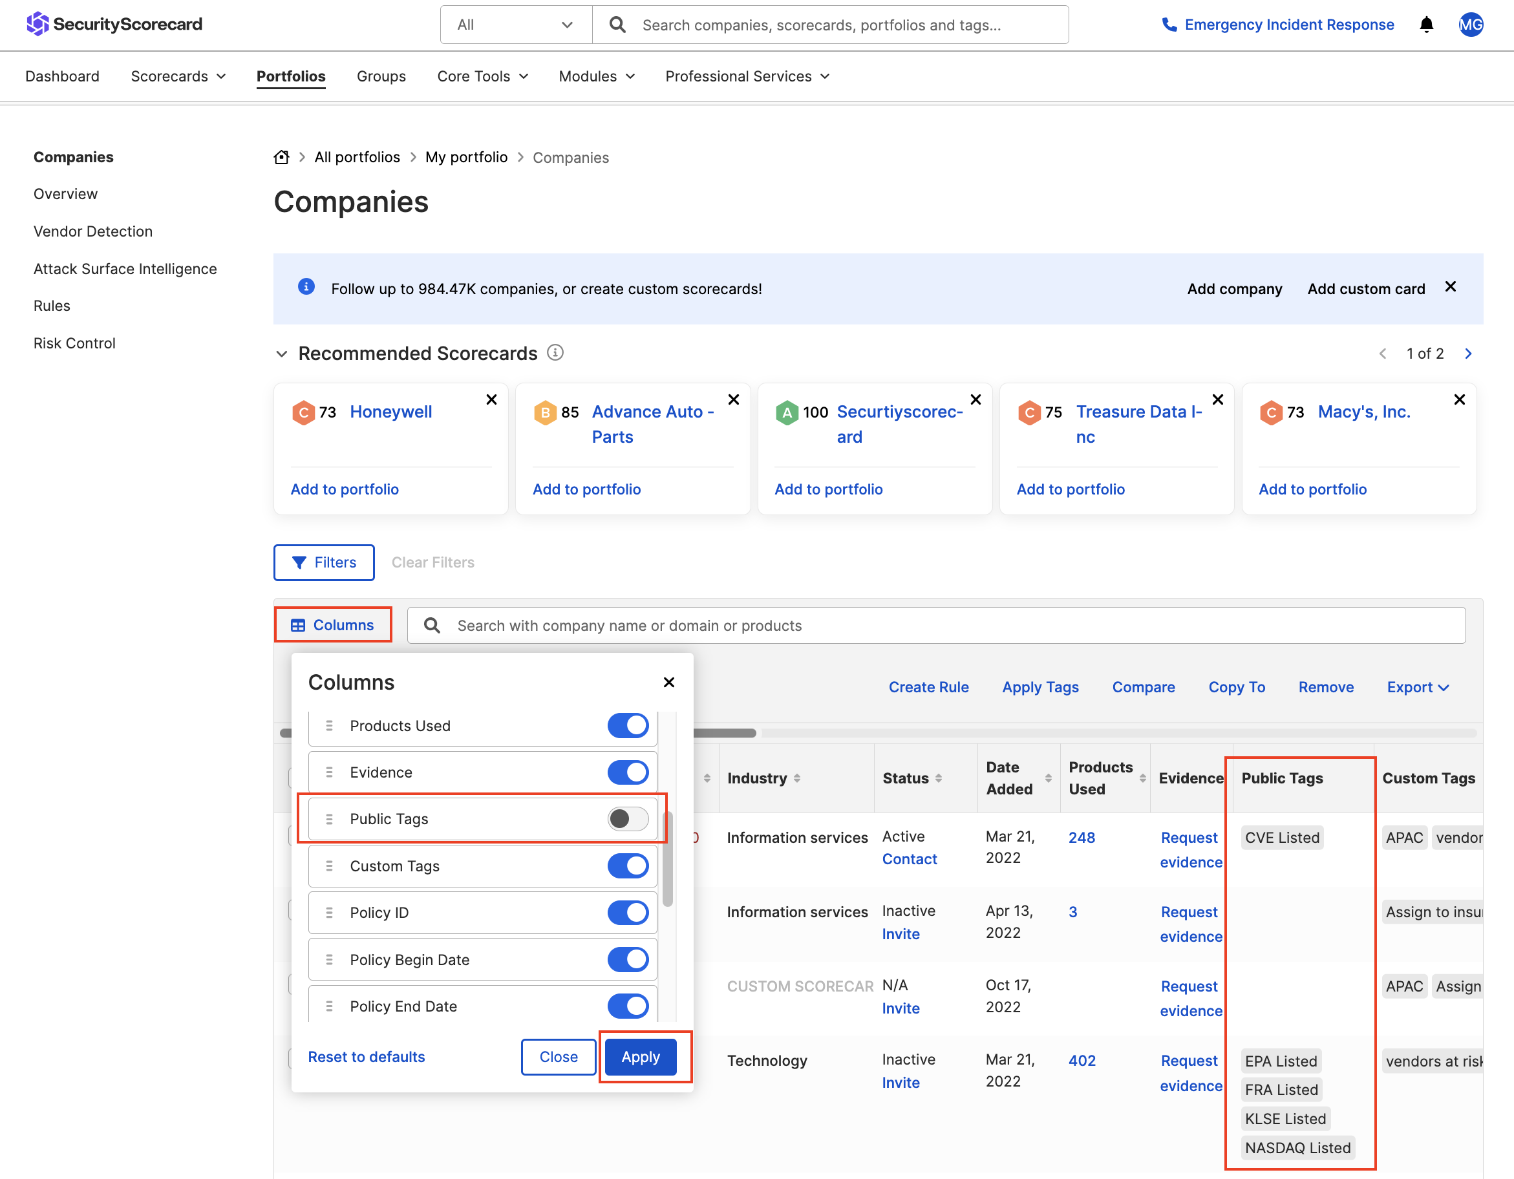
Task: Click drag handle for Products Used column
Action: coord(329,726)
